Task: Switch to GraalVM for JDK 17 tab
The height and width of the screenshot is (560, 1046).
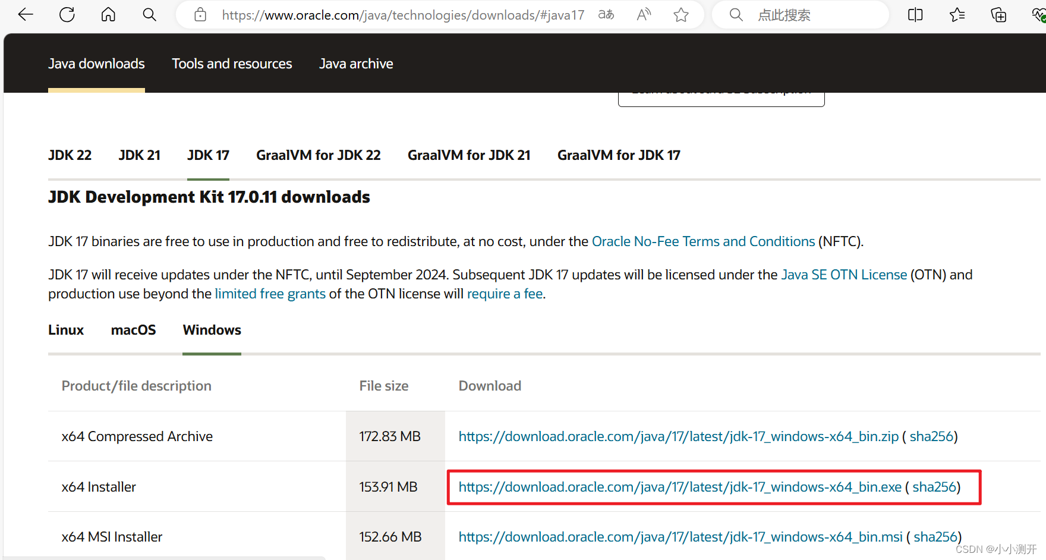Action: pos(619,155)
